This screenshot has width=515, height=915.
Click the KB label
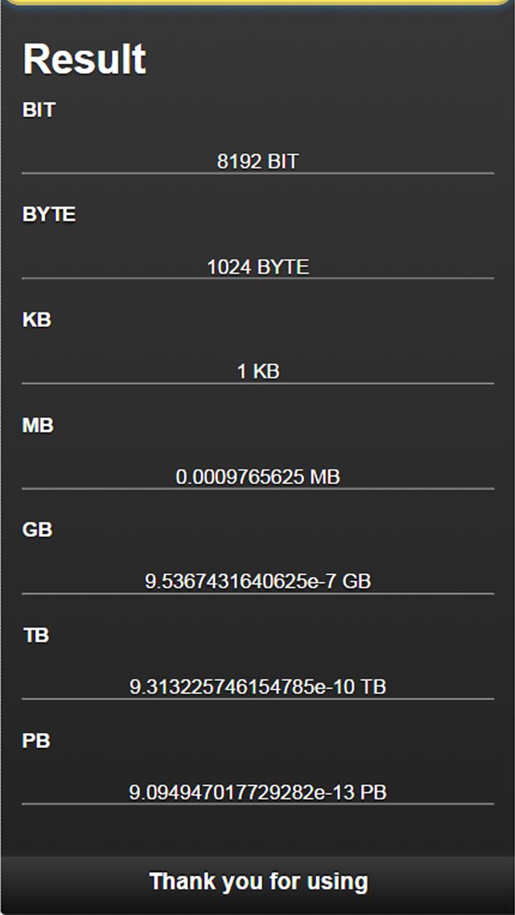(37, 320)
